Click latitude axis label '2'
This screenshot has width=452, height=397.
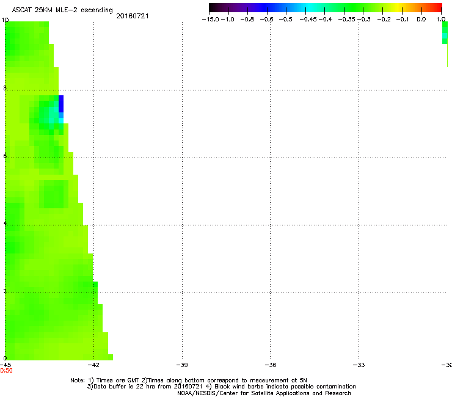pos(5,291)
